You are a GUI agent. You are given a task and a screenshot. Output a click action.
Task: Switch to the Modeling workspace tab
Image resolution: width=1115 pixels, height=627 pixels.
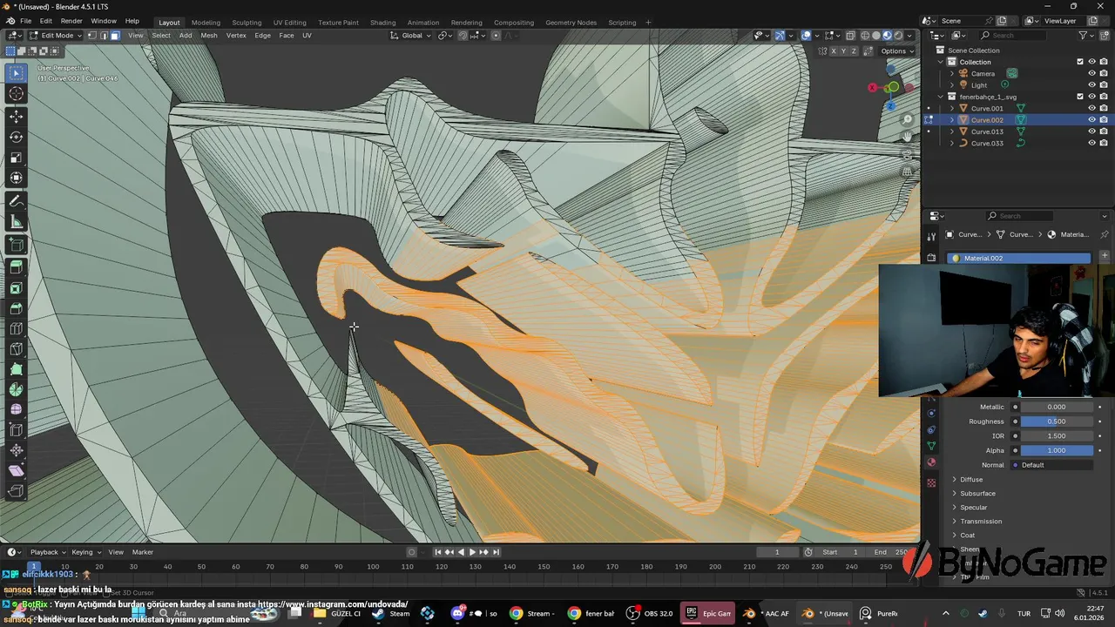206,22
